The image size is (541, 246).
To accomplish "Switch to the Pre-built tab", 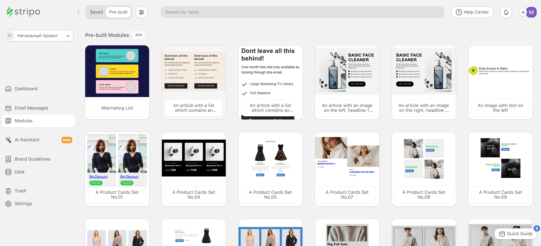I will tap(118, 12).
